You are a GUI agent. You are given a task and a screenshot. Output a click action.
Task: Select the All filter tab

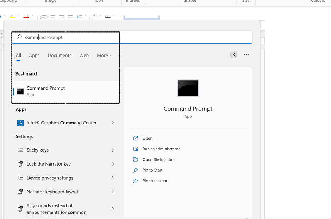(x=18, y=56)
